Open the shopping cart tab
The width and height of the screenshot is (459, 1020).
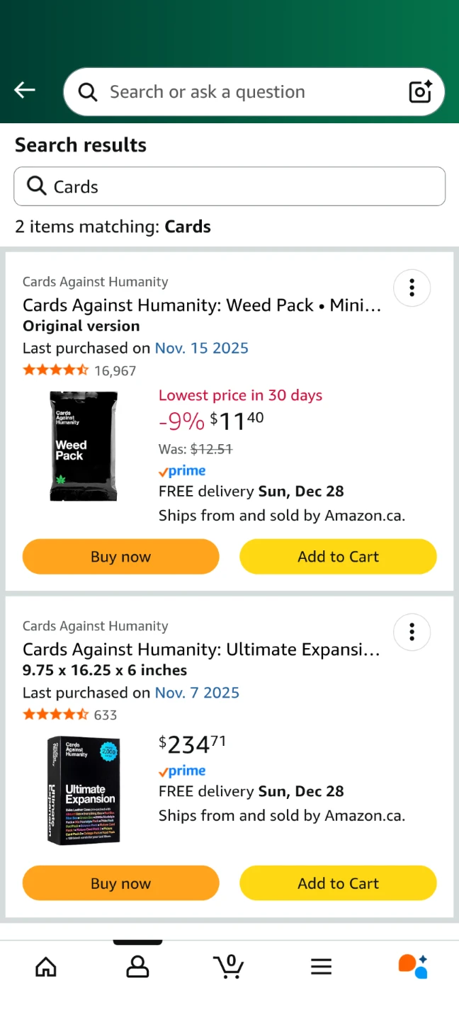coord(229,966)
